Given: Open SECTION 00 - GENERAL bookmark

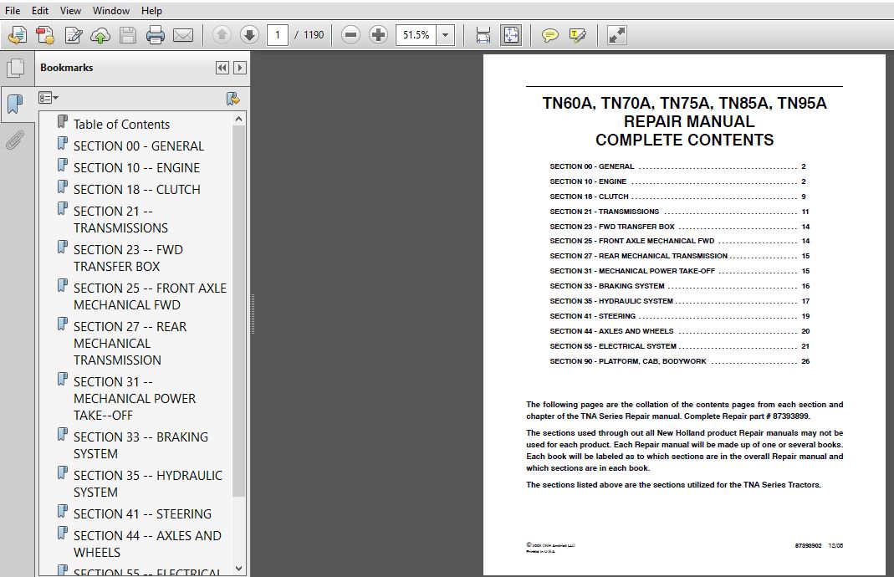Looking at the screenshot, I should pyautogui.click(x=139, y=146).
